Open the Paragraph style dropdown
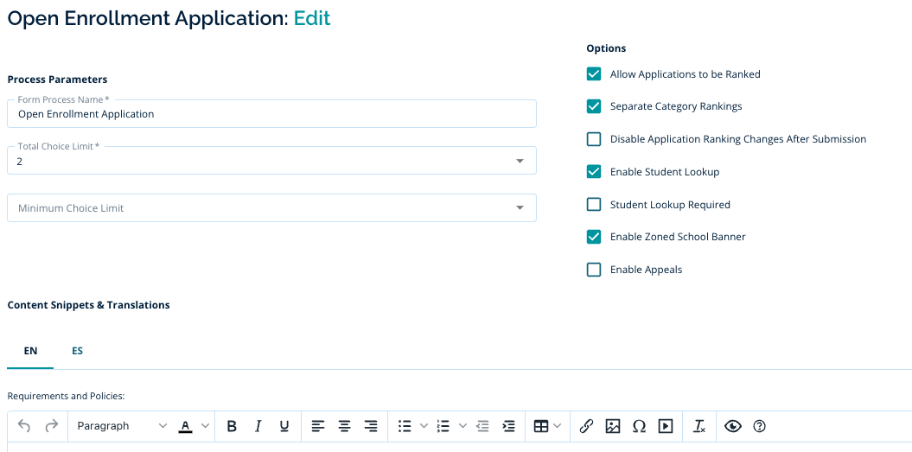912x452 pixels. [121, 426]
